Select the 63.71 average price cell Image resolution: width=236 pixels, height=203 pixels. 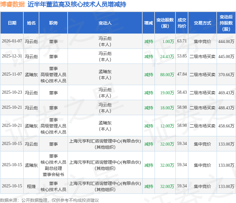182,41
